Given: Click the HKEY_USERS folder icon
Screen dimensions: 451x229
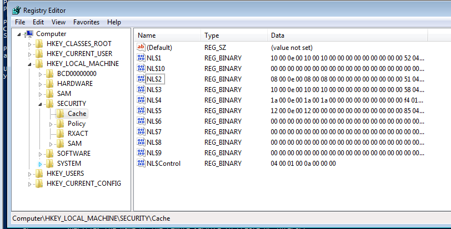Looking at the screenshot, I should point(39,174).
